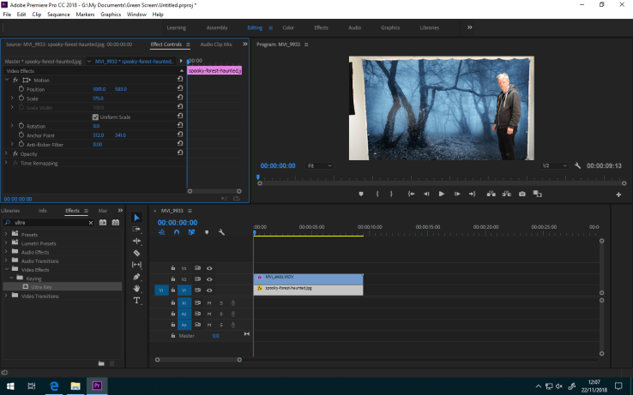Open the Comparison View button

tap(537, 194)
